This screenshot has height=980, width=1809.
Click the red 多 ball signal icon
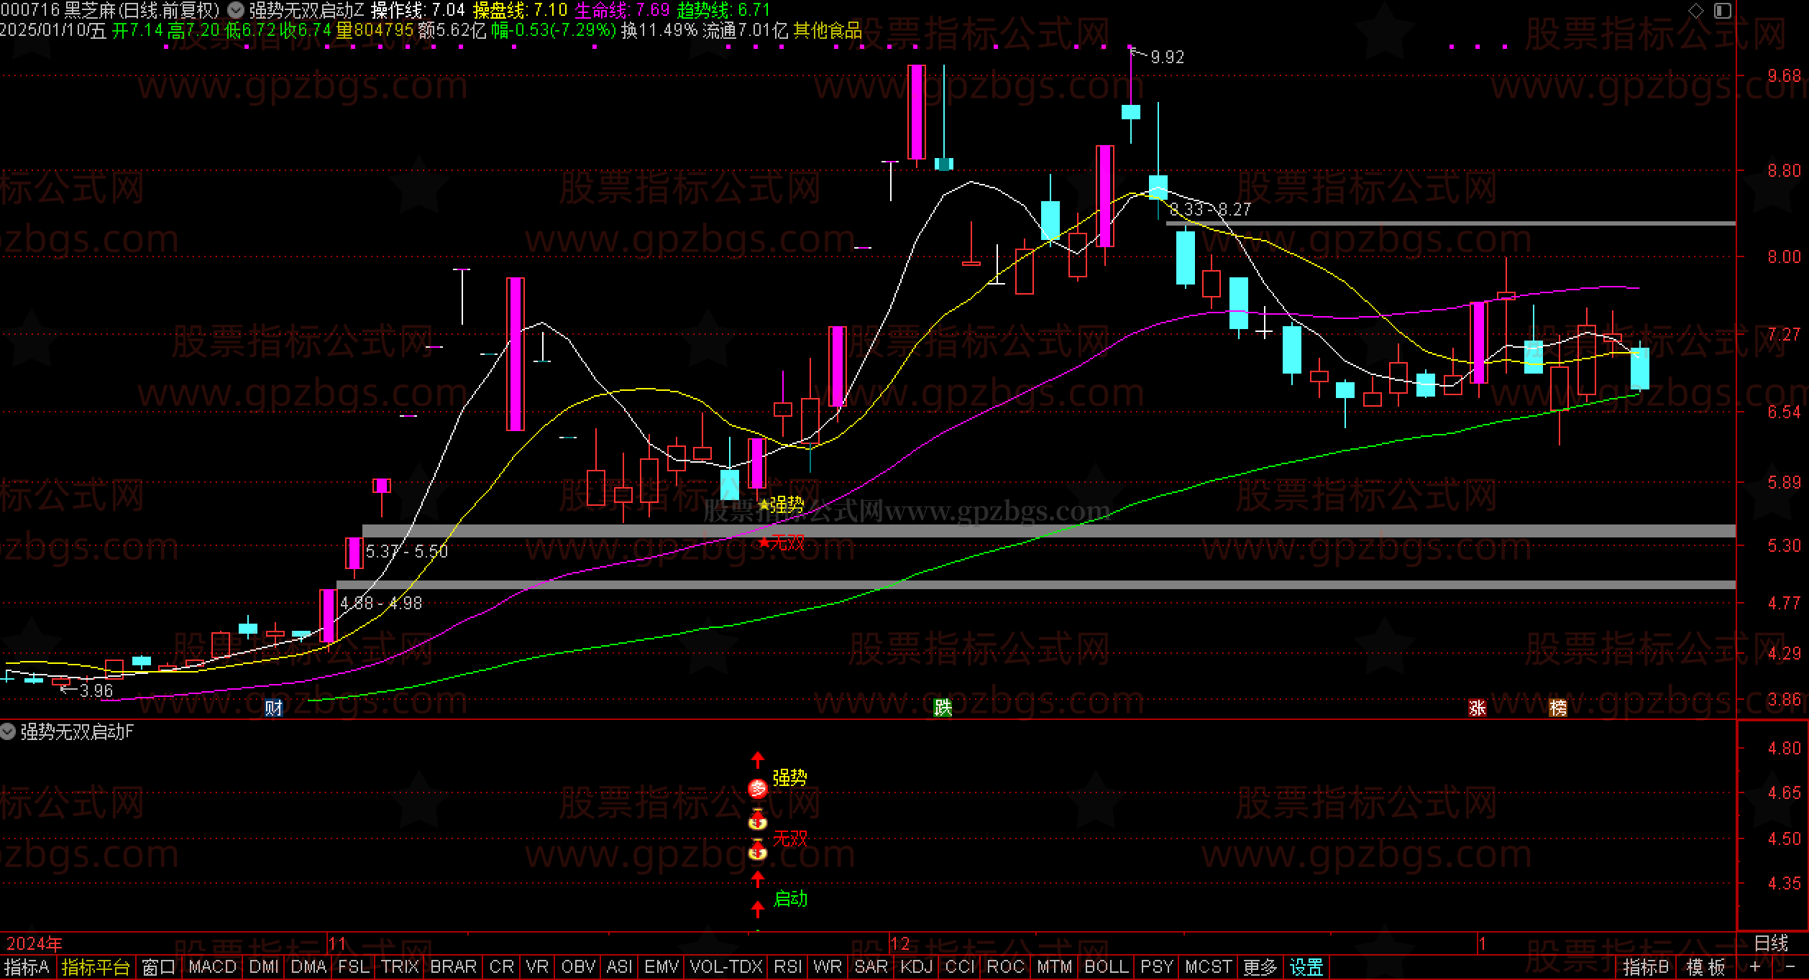(x=758, y=788)
